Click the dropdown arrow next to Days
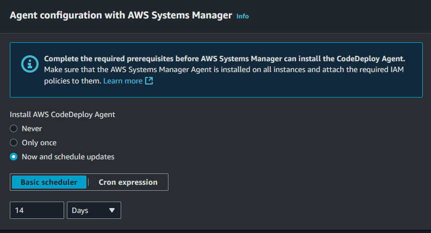Viewport: 431px width, 233px height. click(x=112, y=210)
